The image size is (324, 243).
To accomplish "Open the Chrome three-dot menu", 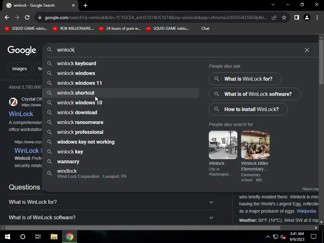I will [x=317, y=18].
